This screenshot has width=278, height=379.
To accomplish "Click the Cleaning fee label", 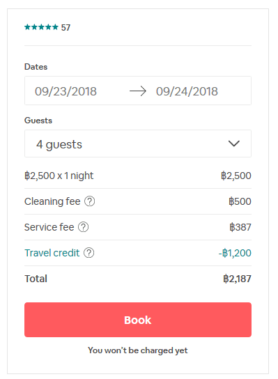I will pyautogui.click(x=52, y=201).
